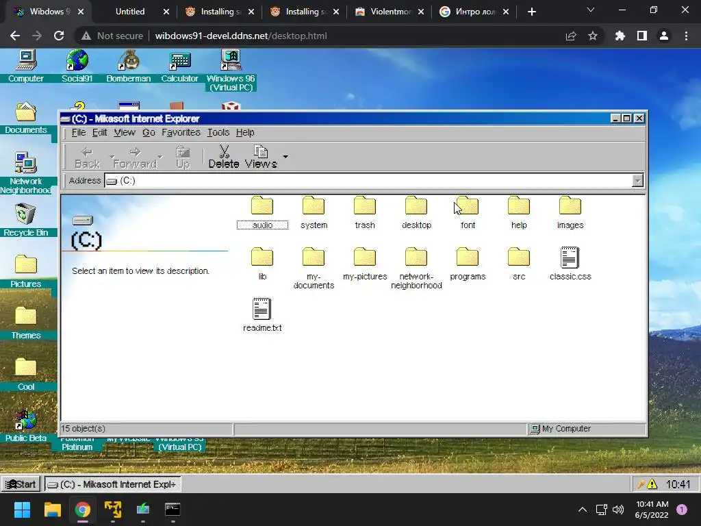Open the View menu
This screenshot has height=526, width=701.
tap(125, 132)
